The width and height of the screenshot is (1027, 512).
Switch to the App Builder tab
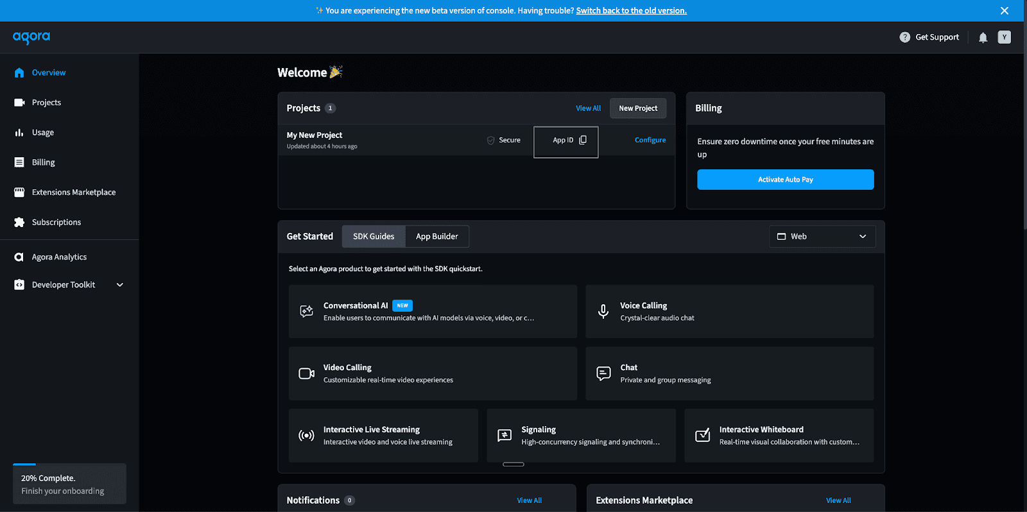tap(436, 237)
